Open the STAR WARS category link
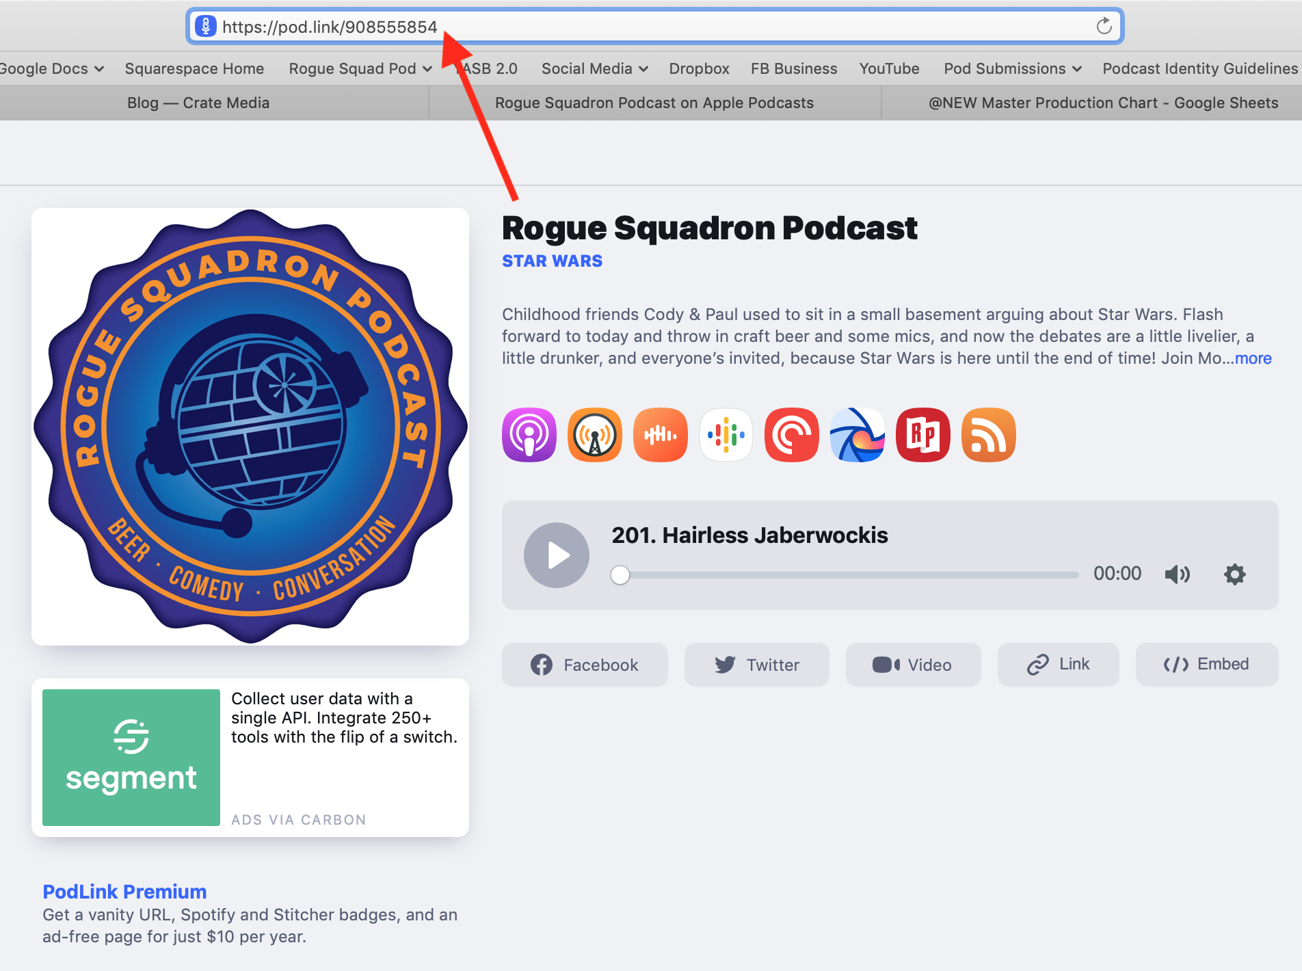Viewport: 1302px width, 971px height. click(x=552, y=261)
